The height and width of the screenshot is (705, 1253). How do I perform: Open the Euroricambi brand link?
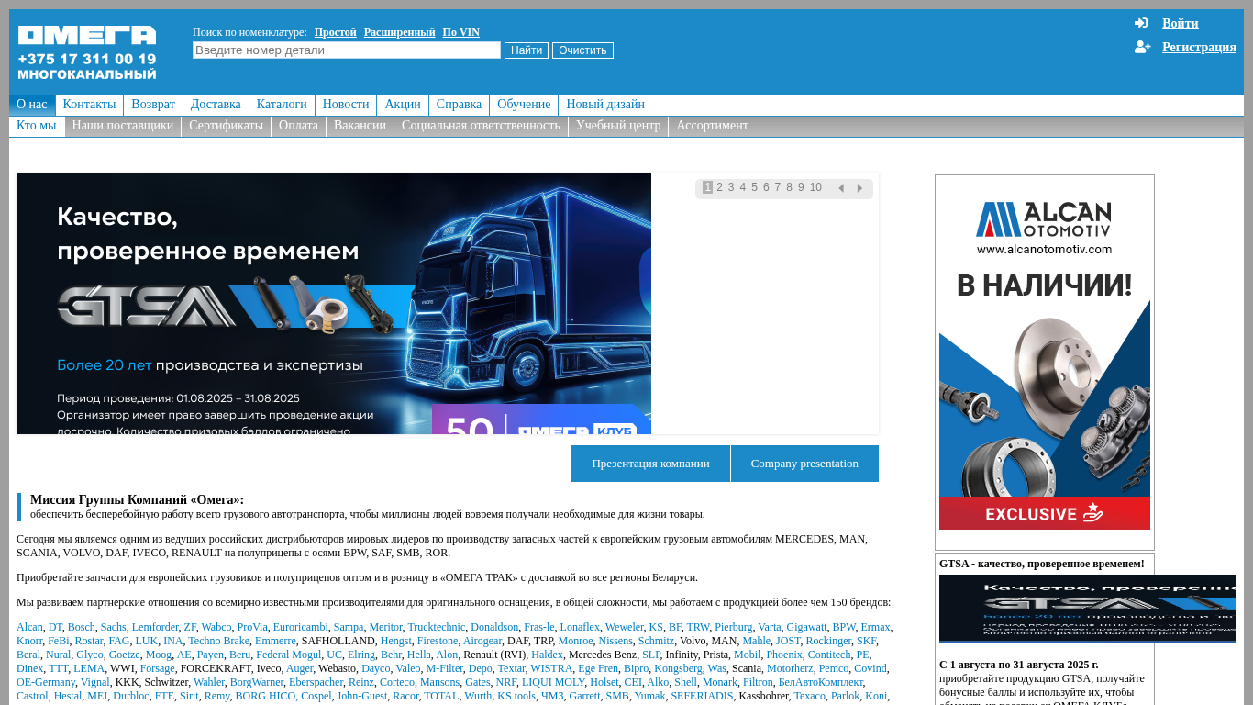point(300,627)
